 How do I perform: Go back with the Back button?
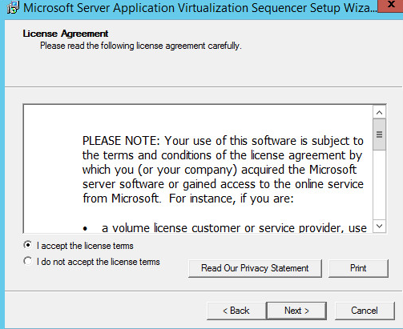tap(236, 311)
